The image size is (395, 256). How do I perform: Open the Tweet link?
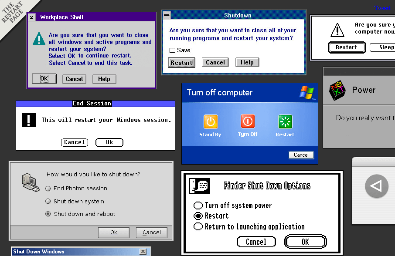coord(382,8)
